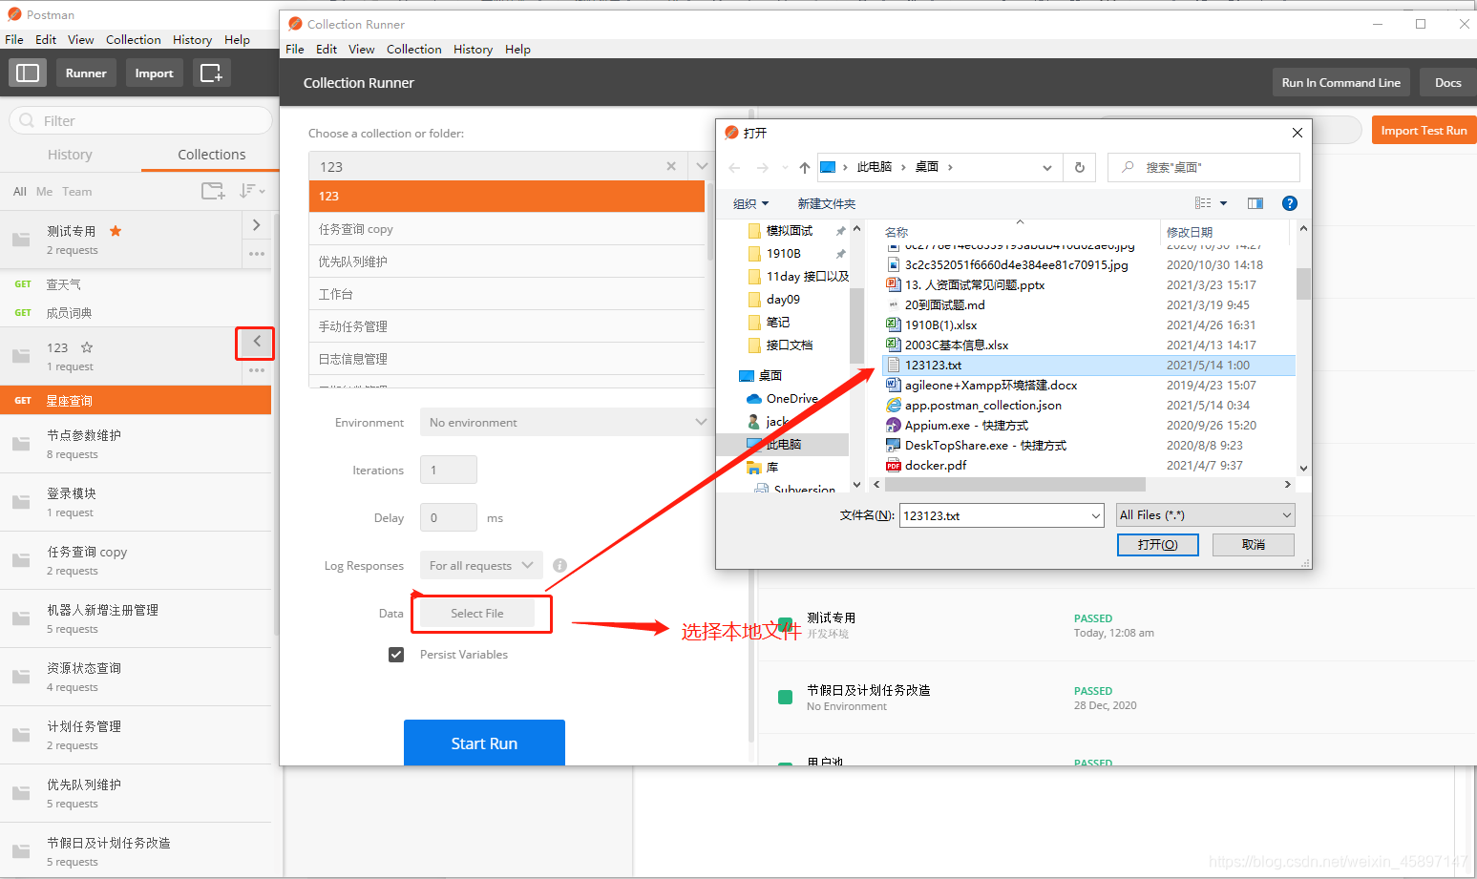Expand the 测试专用 collection arrow
The width and height of the screenshot is (1477, 879).
[x=256, y=225]
